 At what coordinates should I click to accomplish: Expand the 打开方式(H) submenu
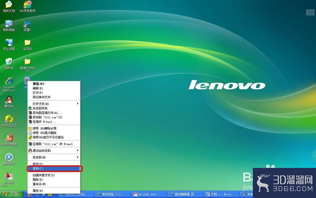54,104
